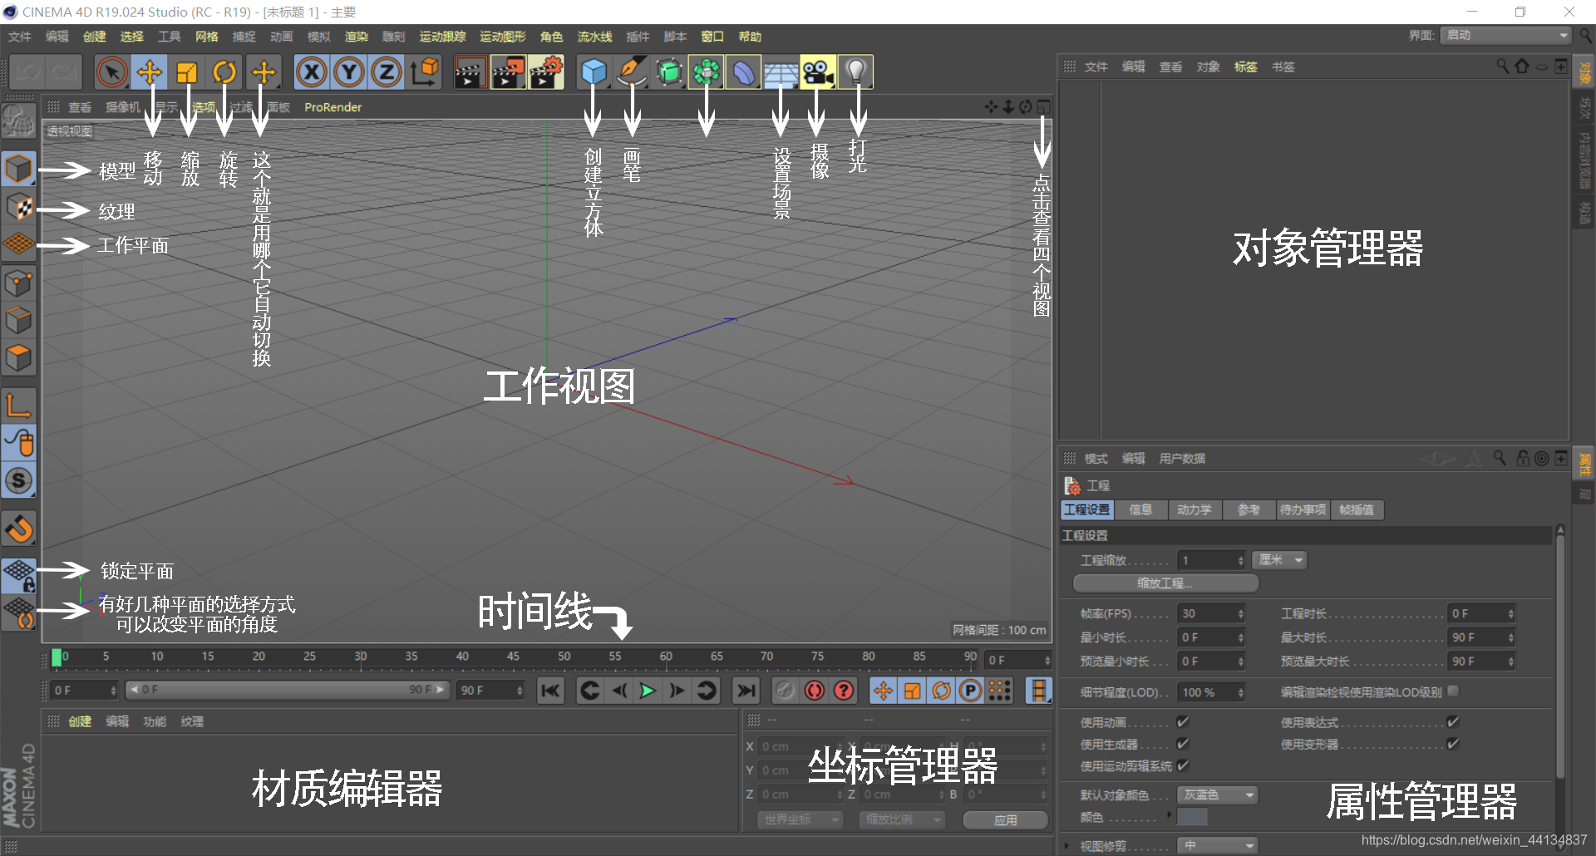Click the attribute panel vertical scrollbar
Screen dimensions: 1596x856
coord(1560,657)
